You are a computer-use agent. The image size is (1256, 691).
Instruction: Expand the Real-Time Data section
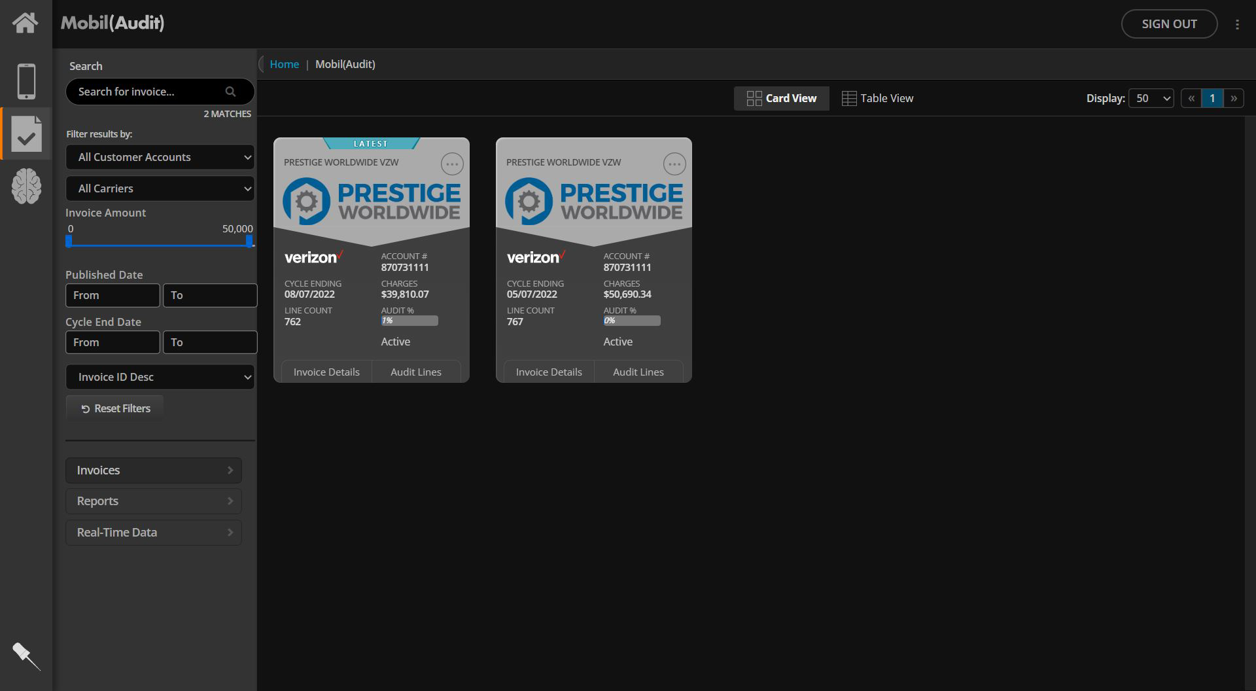[154, 533]
